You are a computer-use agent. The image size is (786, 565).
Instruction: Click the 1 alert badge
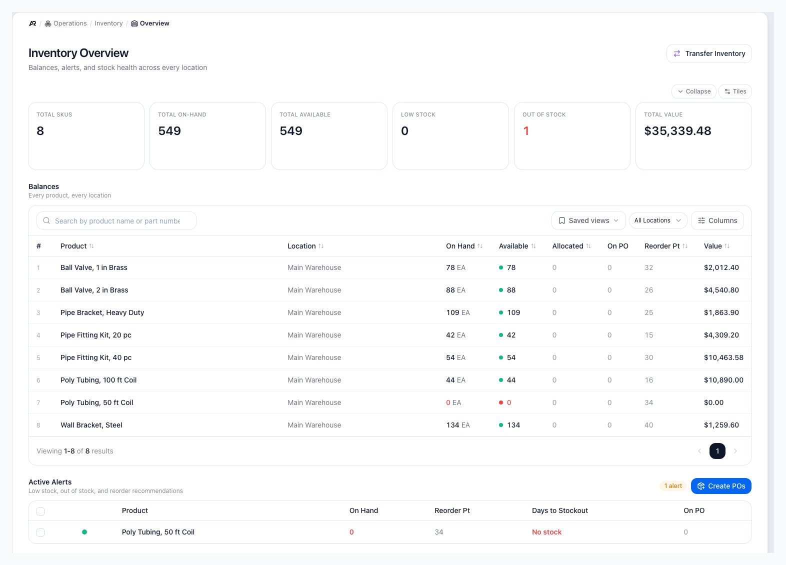[673, 486]
